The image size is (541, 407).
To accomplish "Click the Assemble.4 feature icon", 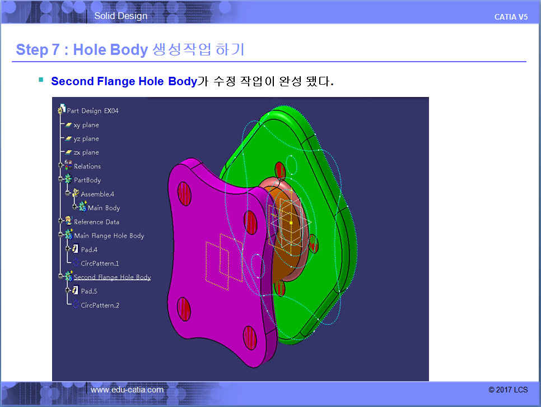I will [75, 193].
